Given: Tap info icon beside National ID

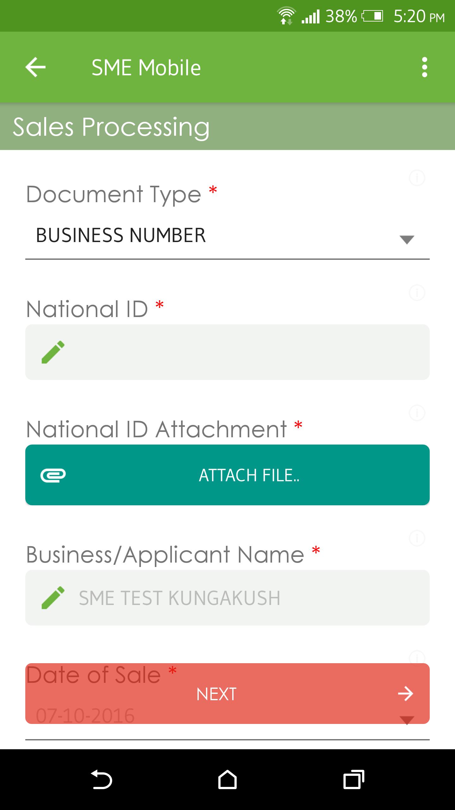Looking at the screenshot, I should pyautogui.click(x=417, y=293).
